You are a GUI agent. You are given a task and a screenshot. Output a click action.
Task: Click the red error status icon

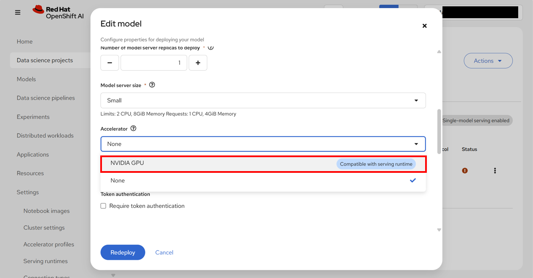coord(465,171)
